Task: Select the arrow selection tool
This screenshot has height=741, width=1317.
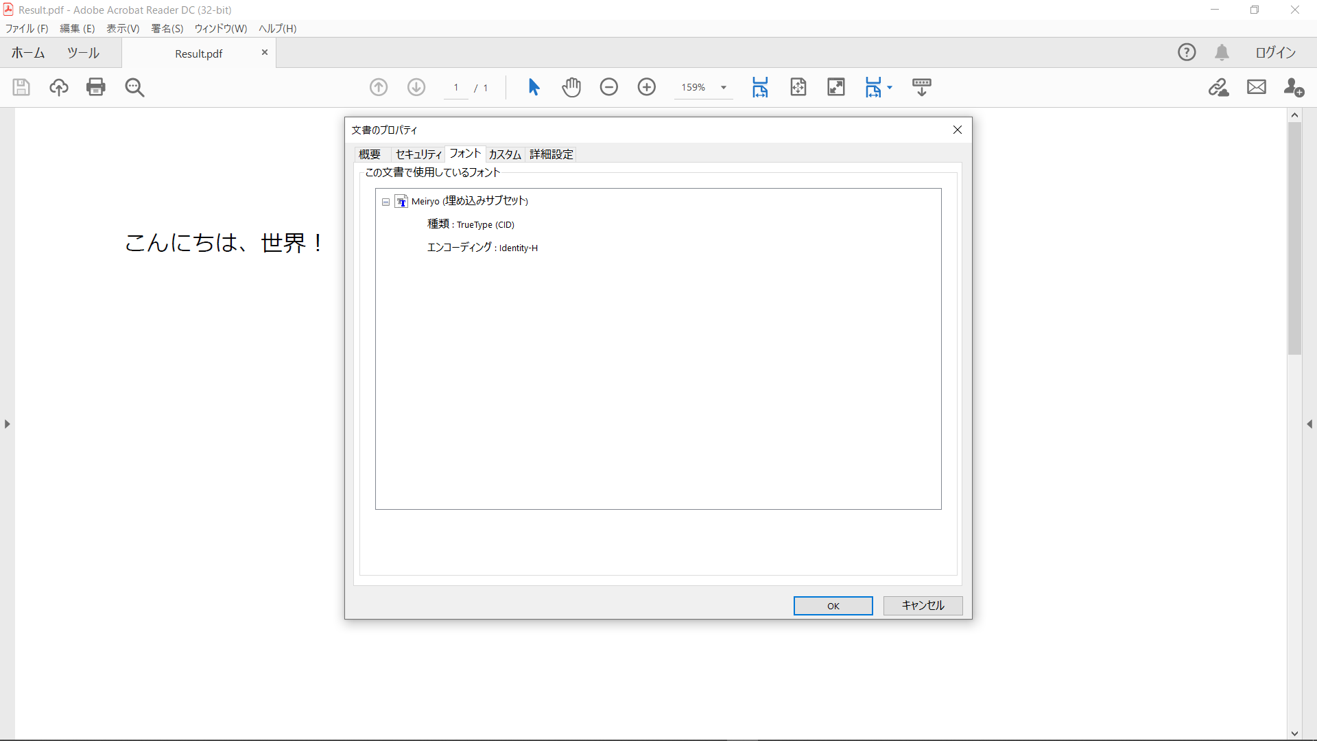Action: click(x=534, y=87)
